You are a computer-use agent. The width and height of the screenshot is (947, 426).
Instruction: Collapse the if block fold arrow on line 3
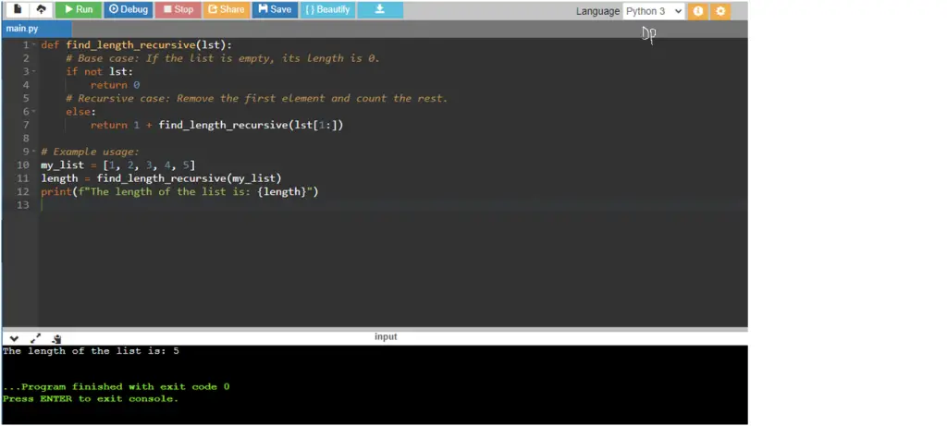click(34, 72)
